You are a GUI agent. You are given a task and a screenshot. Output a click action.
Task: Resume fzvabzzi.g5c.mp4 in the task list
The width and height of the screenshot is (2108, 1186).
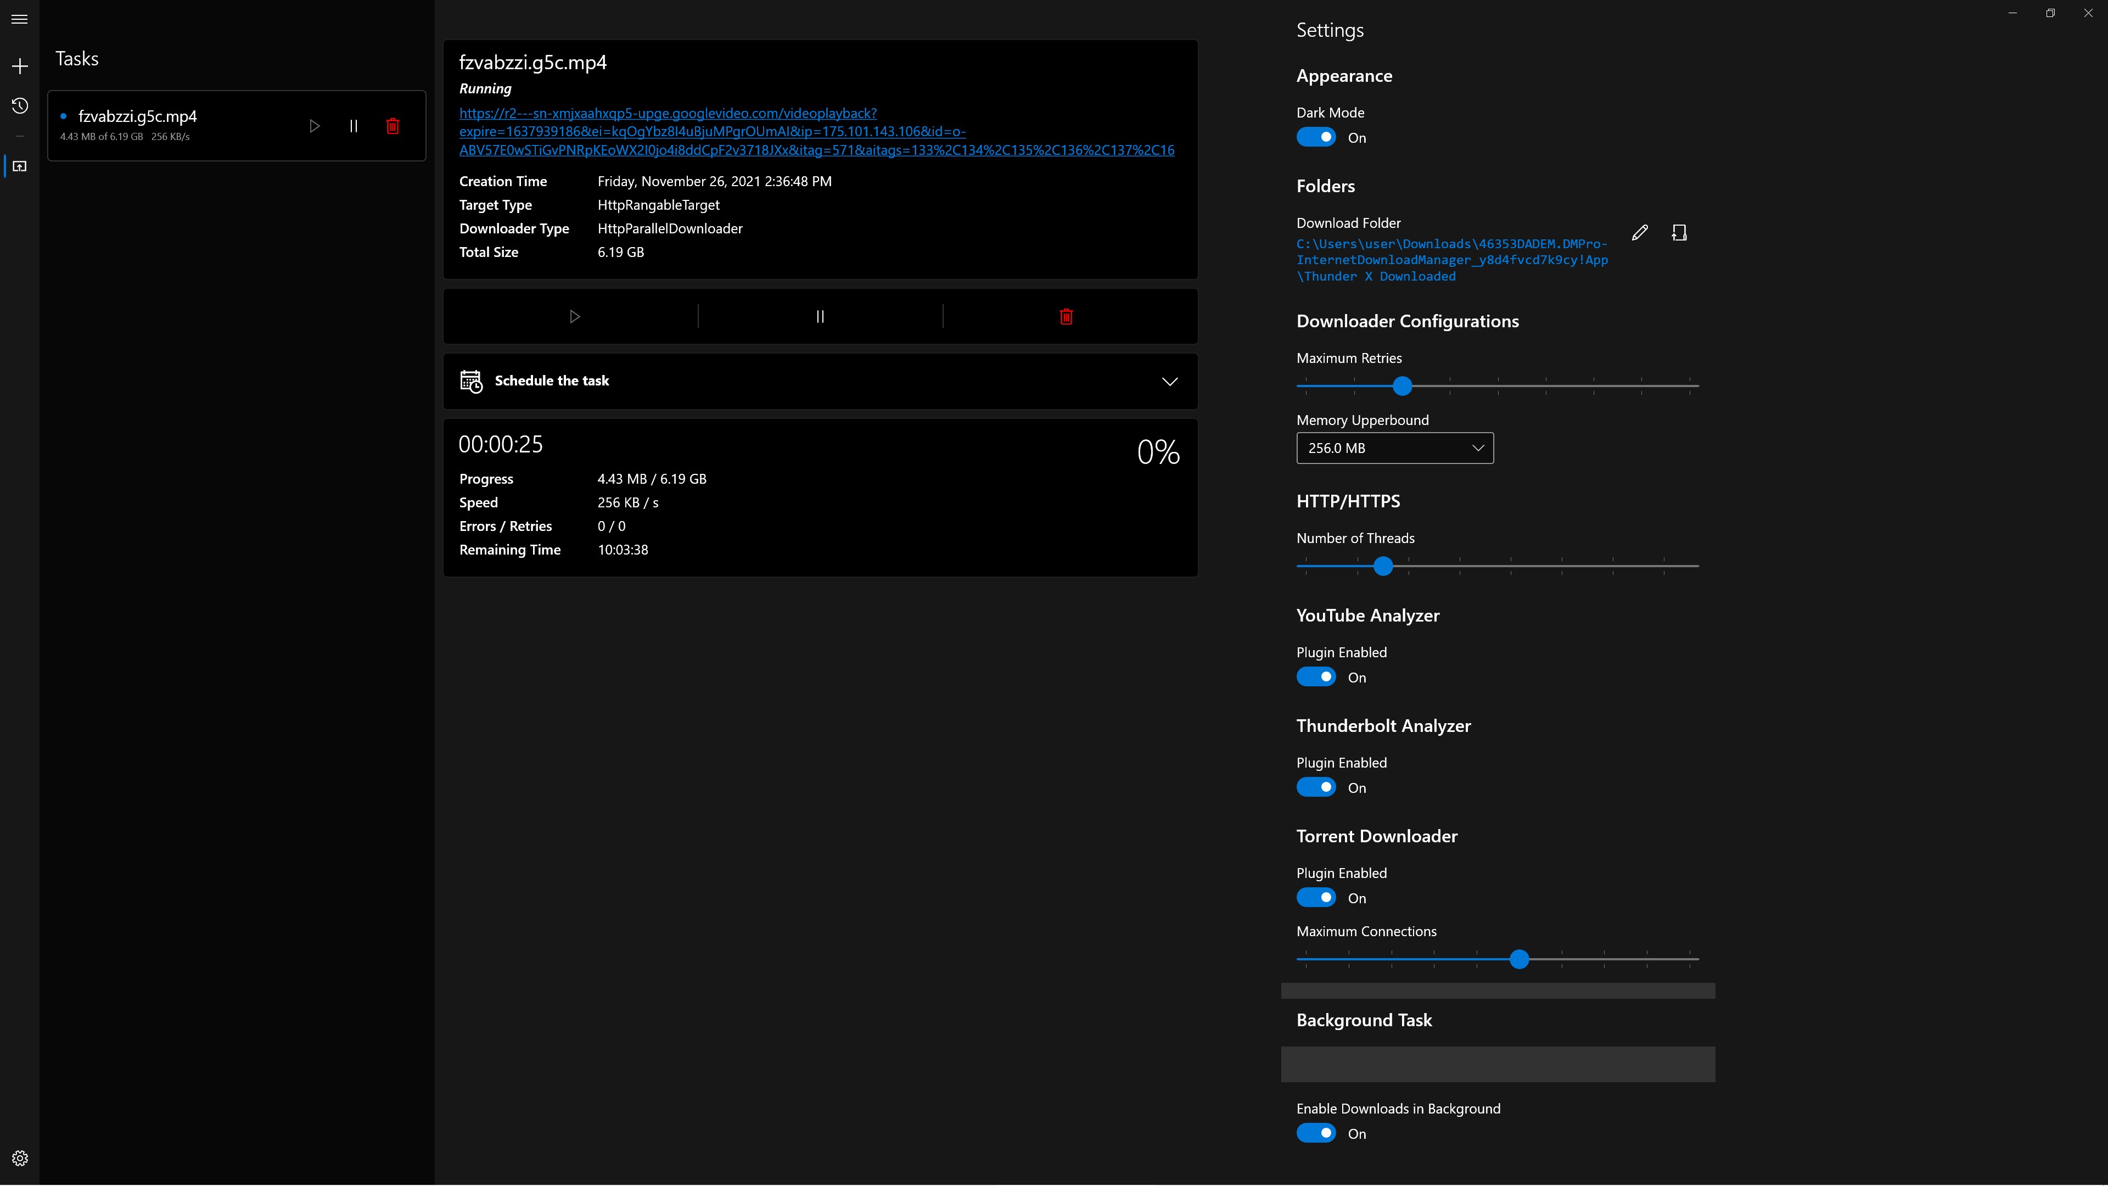(x=314, y=126)
